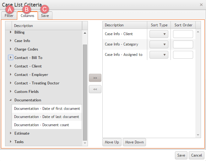The height and width of the screenshot is (161, 206).
Task: Click the remove column (<<) button
Action: 95,89
